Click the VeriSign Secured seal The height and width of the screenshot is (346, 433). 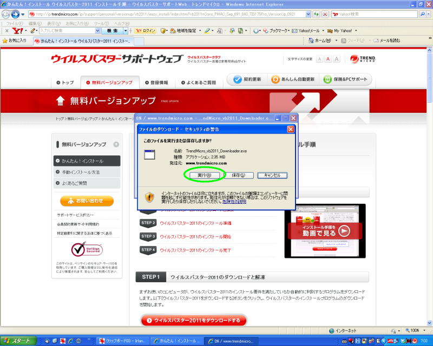tap(87, 249)
